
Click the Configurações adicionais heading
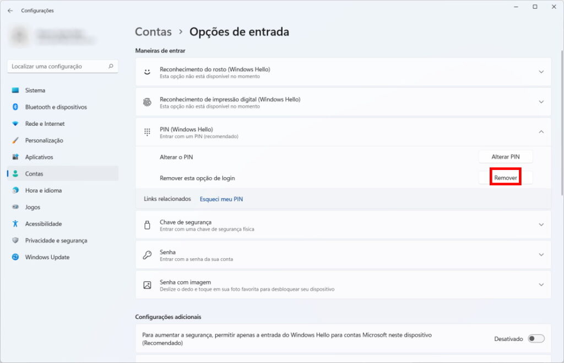(x=168, y=317)
